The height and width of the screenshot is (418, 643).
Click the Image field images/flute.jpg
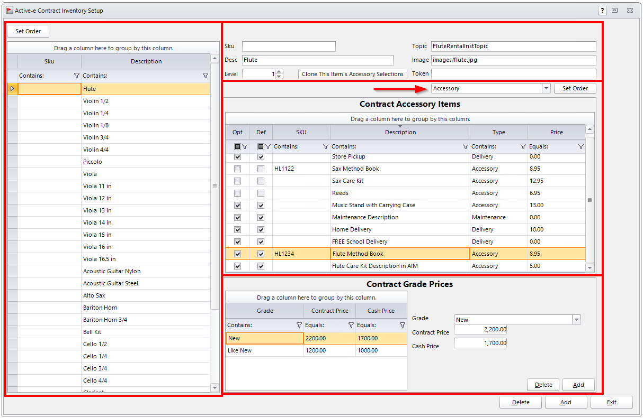click(514, 60)
